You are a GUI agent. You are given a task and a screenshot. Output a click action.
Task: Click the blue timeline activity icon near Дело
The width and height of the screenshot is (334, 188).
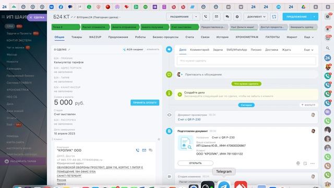coord(169,50)
